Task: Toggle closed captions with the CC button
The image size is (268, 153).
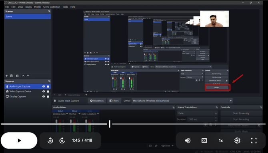Action: [x=204, y=141]
